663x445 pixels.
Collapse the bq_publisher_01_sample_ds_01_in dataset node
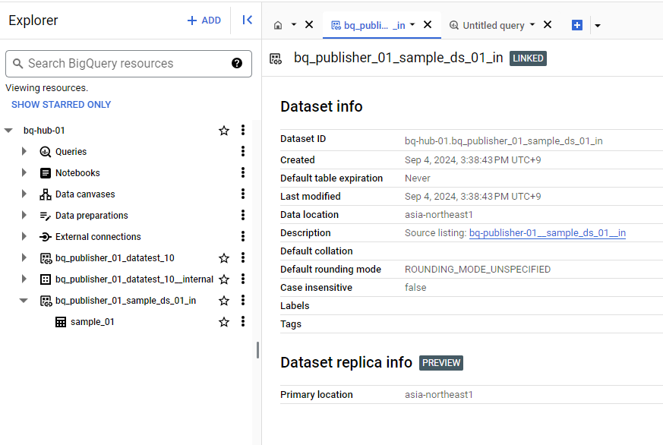click(24, 301)
